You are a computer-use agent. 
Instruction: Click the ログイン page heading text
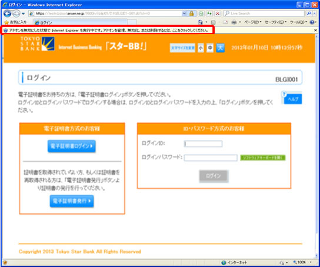pos(39,78)
